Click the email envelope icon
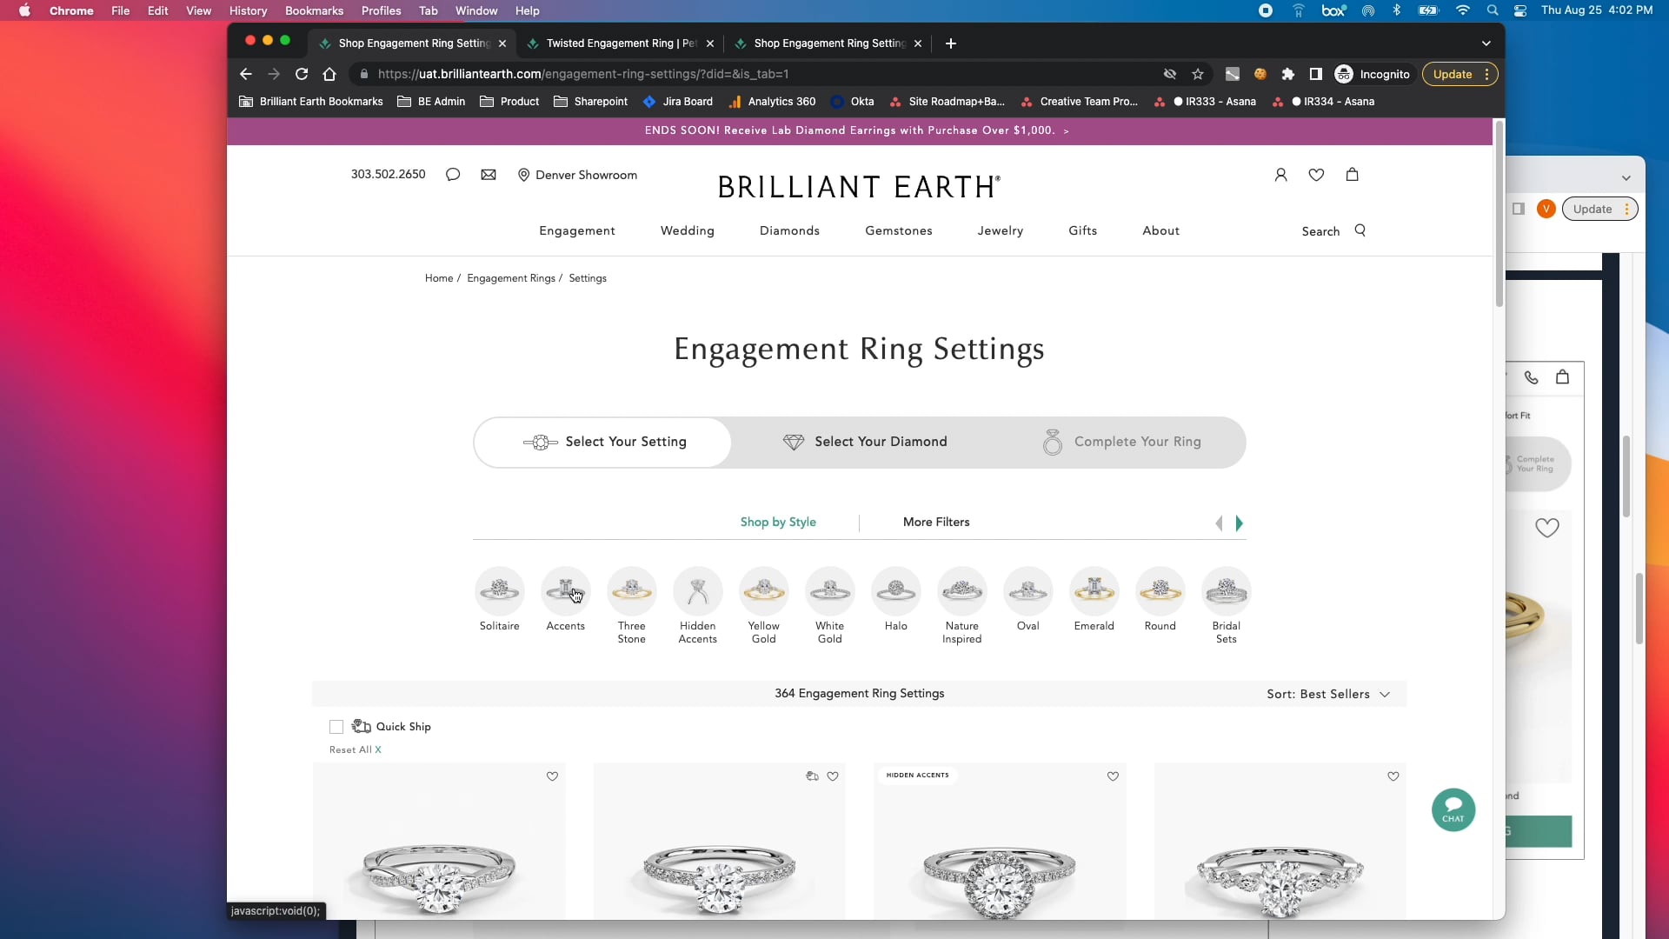Screen dimensions: 1669x939 489,175
